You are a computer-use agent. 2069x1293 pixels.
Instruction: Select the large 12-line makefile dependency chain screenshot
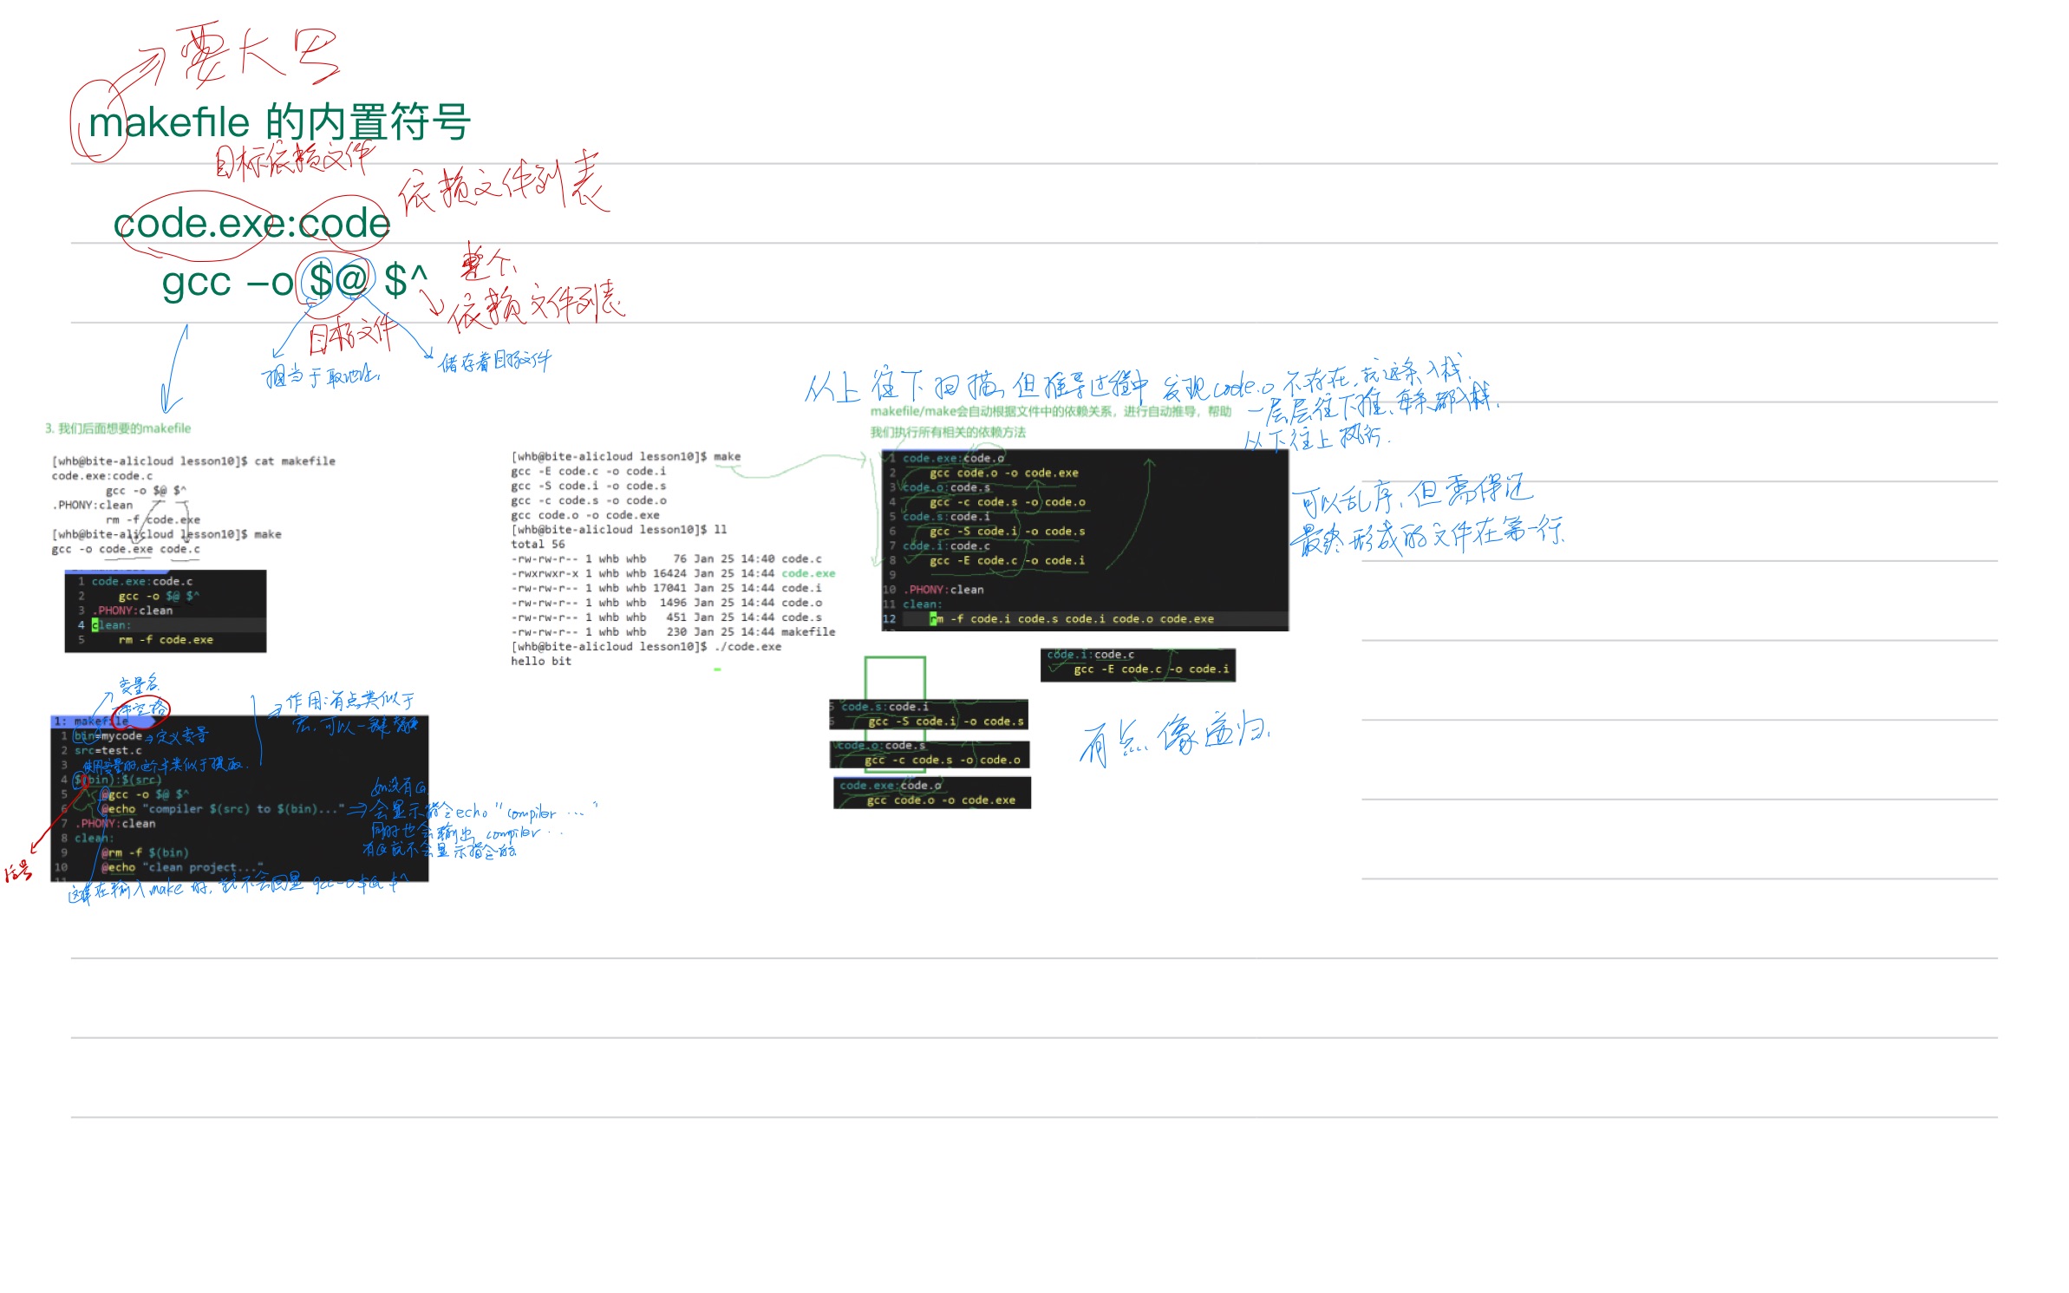click(x=1084, y=539)
